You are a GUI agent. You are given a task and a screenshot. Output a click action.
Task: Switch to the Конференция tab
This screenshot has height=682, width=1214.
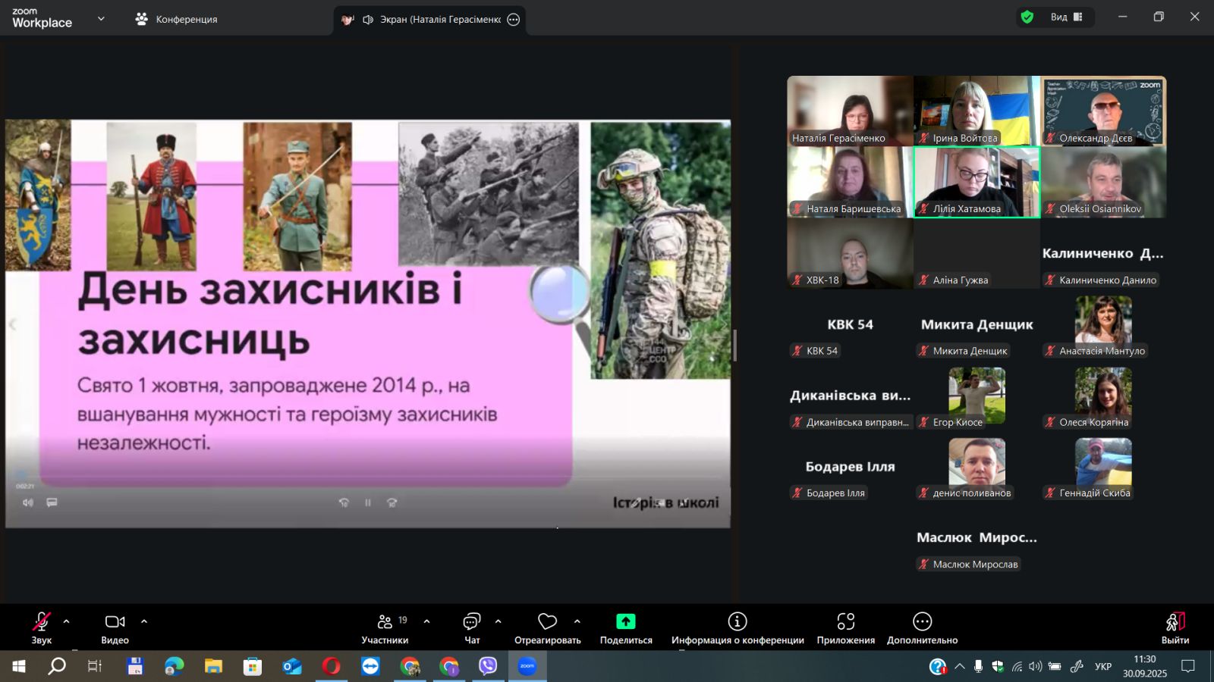177,20
